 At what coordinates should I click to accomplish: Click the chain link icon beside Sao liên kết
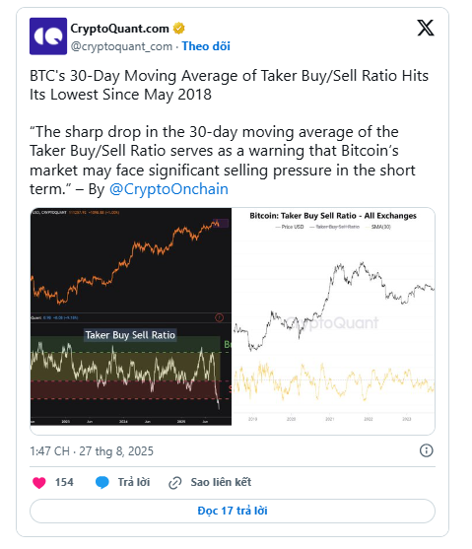point(174,483)
